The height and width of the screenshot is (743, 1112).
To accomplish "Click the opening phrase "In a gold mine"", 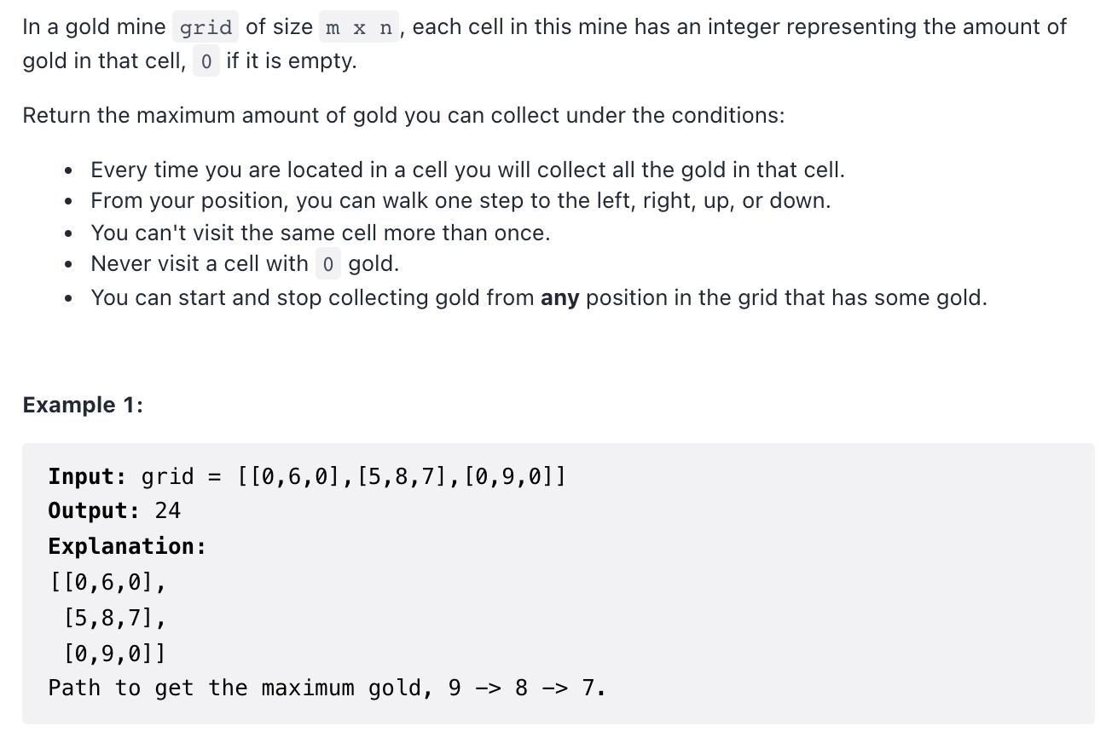I will (x=95, y=27).
